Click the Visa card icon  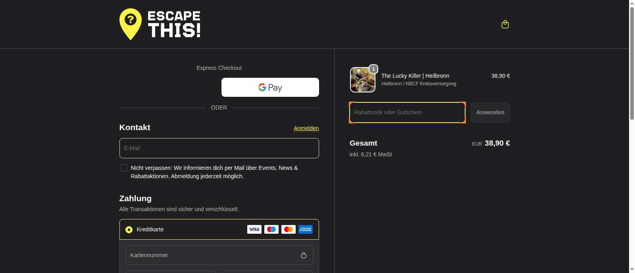coord(254,229)
